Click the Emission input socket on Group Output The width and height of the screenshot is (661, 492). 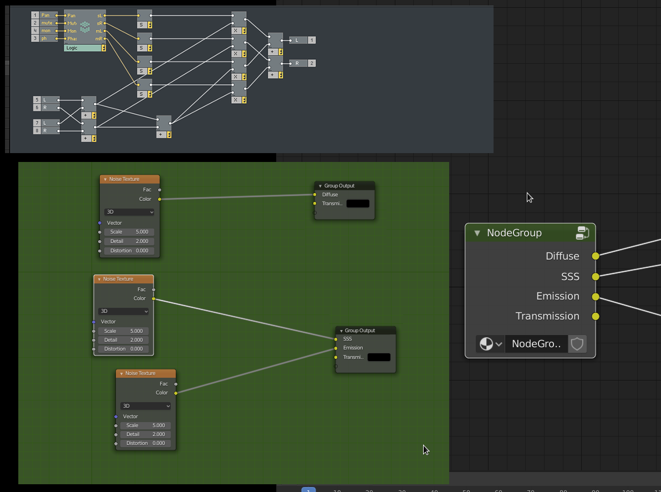click(335, 348)
